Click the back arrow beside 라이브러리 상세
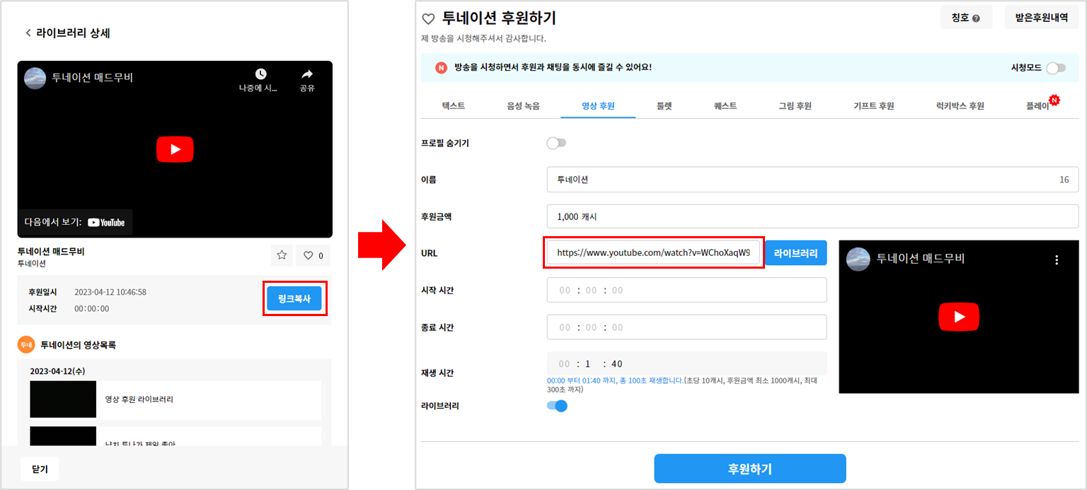 pos(28,33)
